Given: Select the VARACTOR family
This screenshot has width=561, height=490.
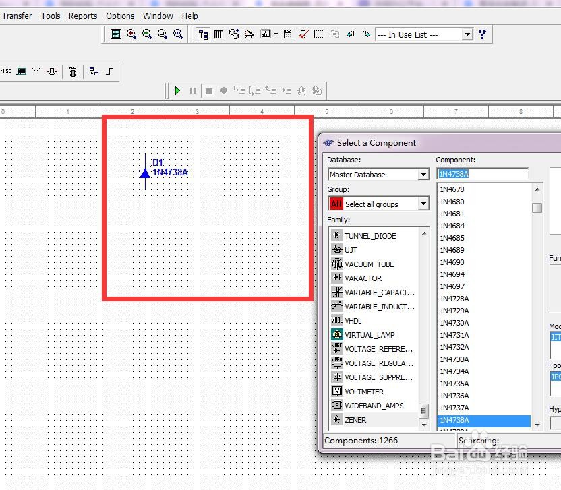Looking at the screenshot, I should click(374, 278).
